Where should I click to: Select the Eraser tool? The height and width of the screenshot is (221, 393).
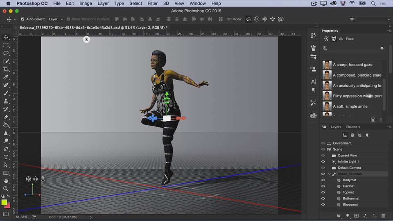(6, 117)
